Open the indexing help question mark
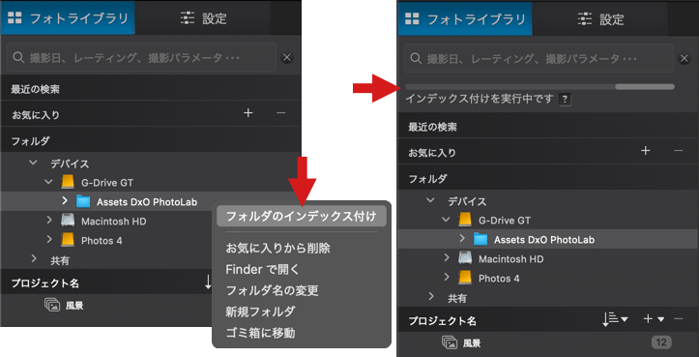 (x=566, y=99)
